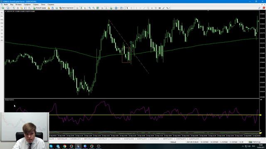The height and width of the screenshot is (149, 266).
Task: Open the Strategy Tester icon
Action: (30, 8)
